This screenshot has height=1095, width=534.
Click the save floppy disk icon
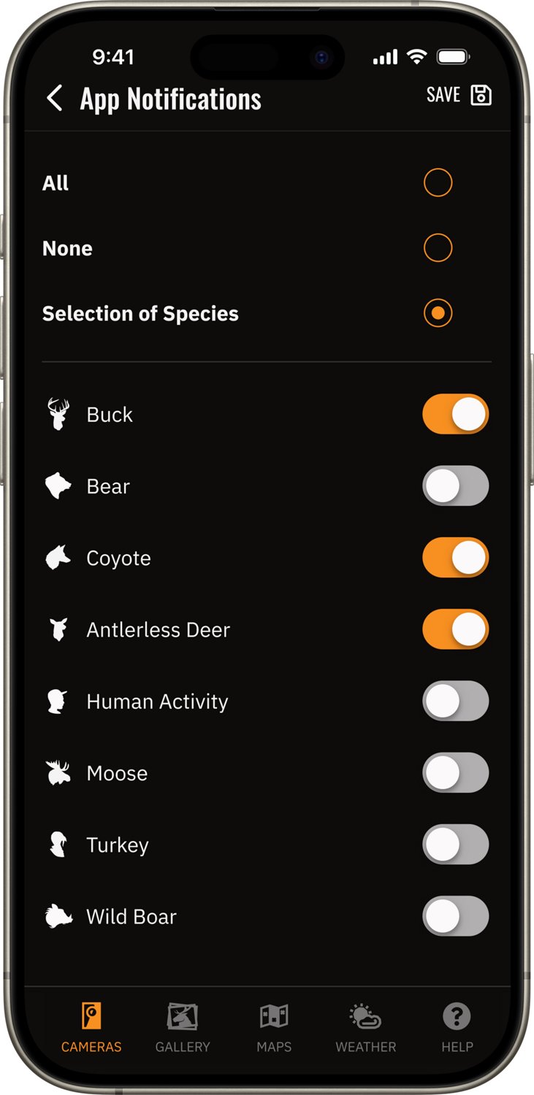[481, 95]
